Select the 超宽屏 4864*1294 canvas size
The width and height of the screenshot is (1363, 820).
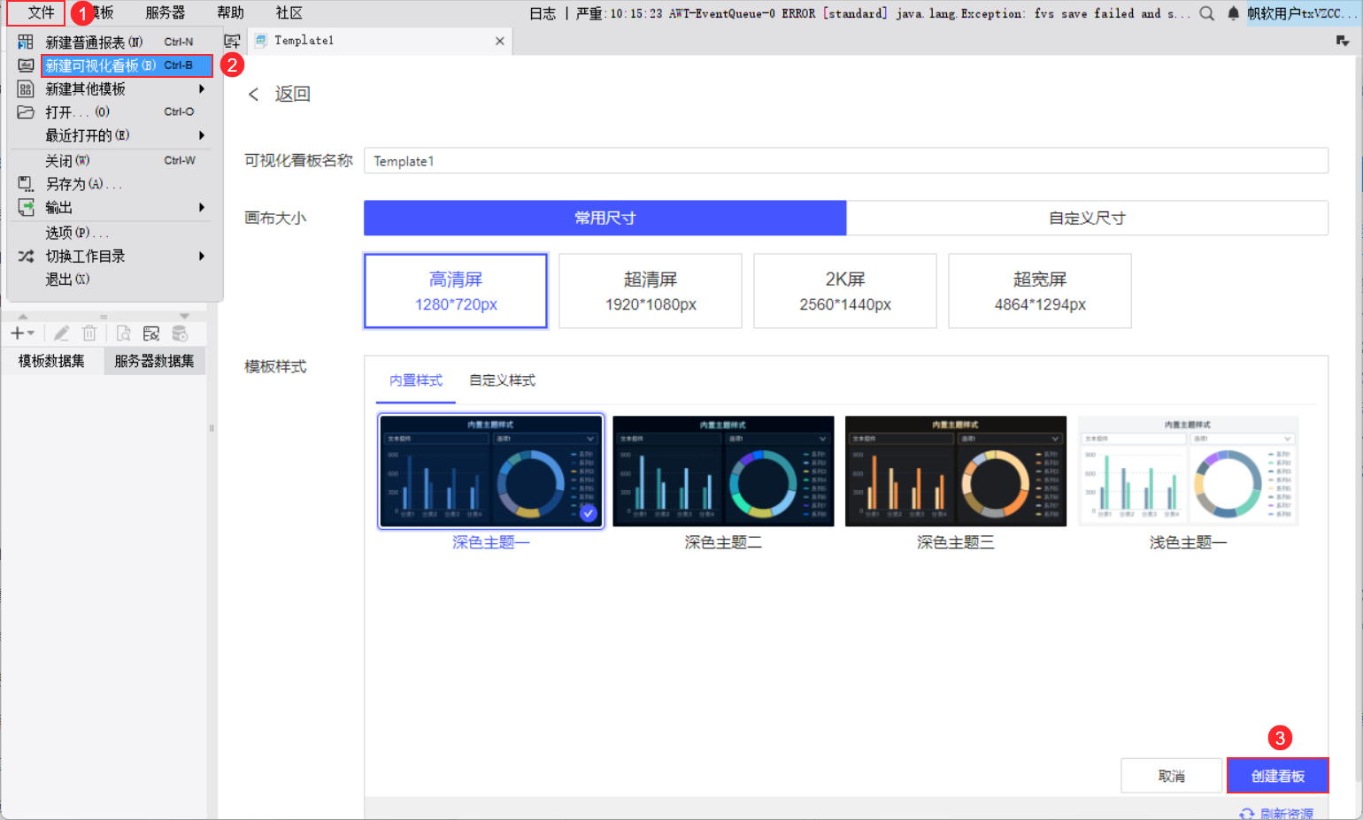pyautogui.click(x=1039, y=290)
